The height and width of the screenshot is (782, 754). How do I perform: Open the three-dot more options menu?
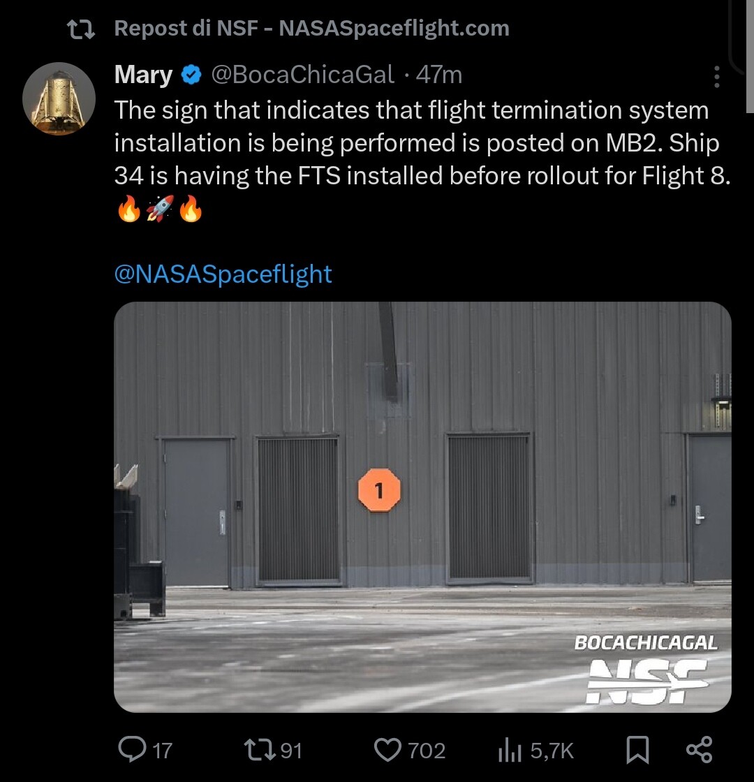pyautogui.click(x=716, y=77)
